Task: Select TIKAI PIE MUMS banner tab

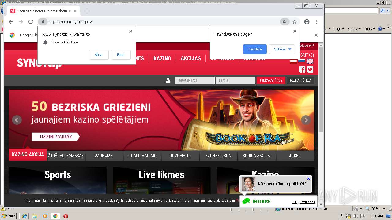Action: pyautogui.click(x=142, y=156)
